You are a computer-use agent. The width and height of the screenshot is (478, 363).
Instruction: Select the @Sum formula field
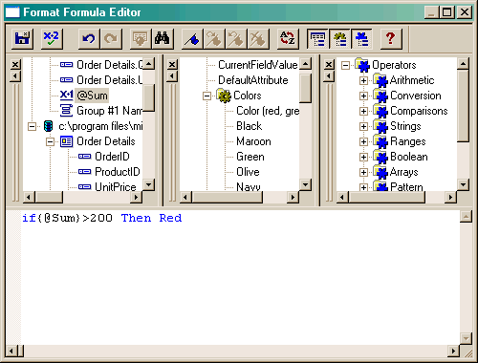92,96
